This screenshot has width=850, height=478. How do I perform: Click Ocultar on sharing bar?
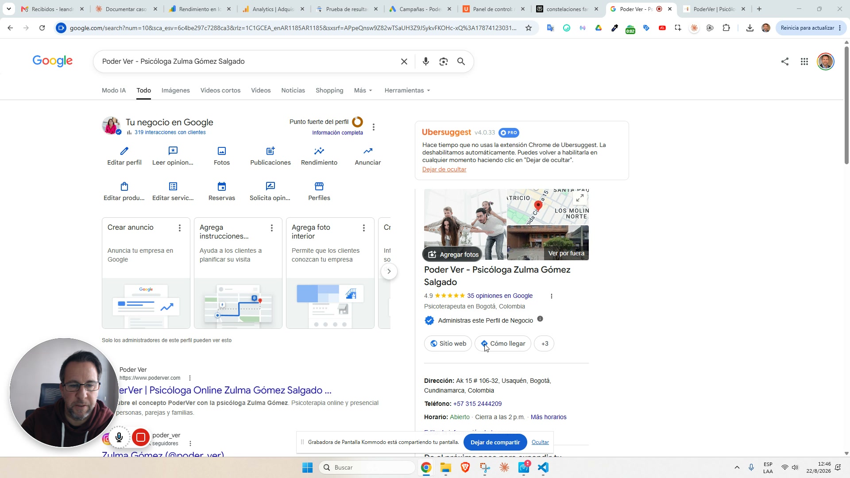(540, 442)
